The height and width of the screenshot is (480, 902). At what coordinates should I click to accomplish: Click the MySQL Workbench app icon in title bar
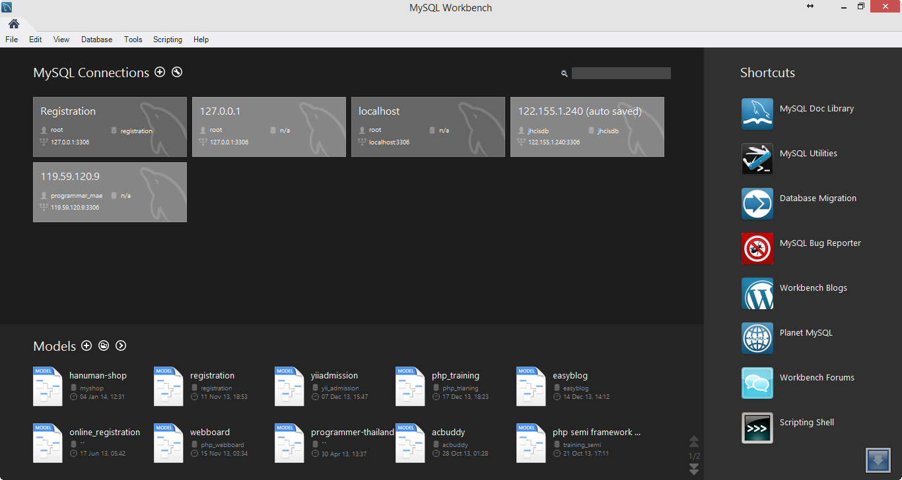[x=7, y=7]
